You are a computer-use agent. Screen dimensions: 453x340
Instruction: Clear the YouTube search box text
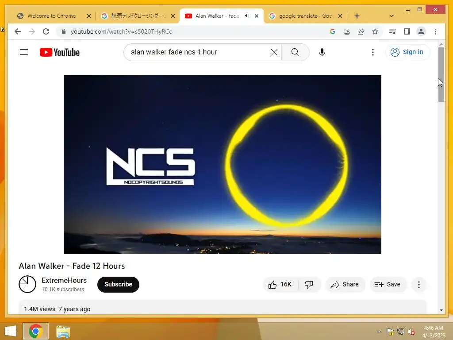pos(274,52)
